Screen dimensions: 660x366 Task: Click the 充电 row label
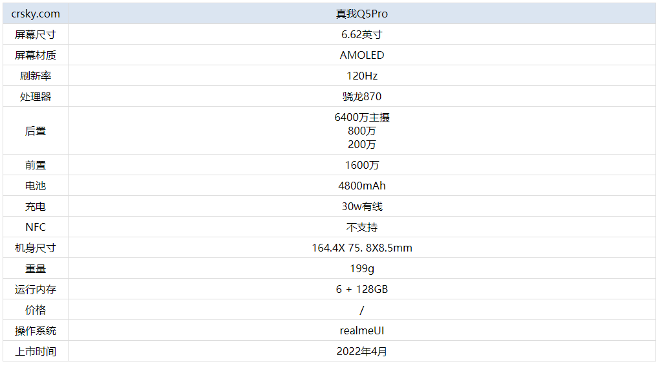(x=36, y=206)
